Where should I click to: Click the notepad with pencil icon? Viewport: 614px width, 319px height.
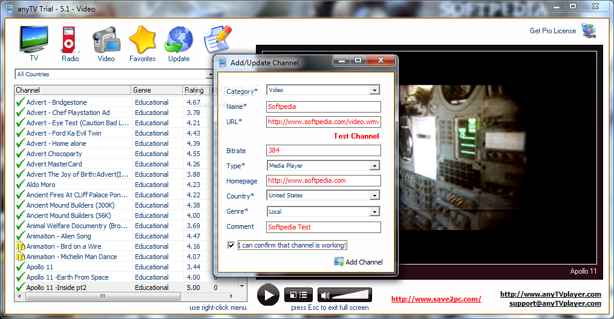[x=218, y=39]
